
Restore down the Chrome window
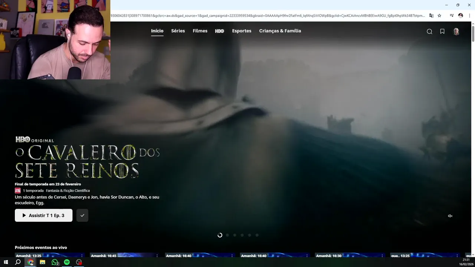tap(458, 5)
